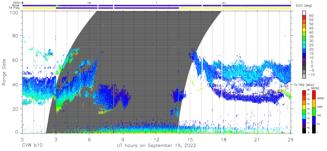Click the 'CVW b10' radar beam label
The image size is (327, 151).
click(32, 146)
